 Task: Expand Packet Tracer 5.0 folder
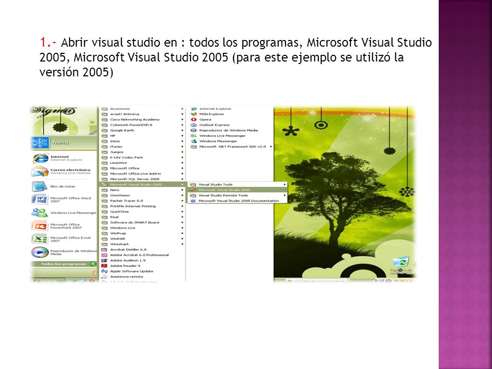[142, 201]
